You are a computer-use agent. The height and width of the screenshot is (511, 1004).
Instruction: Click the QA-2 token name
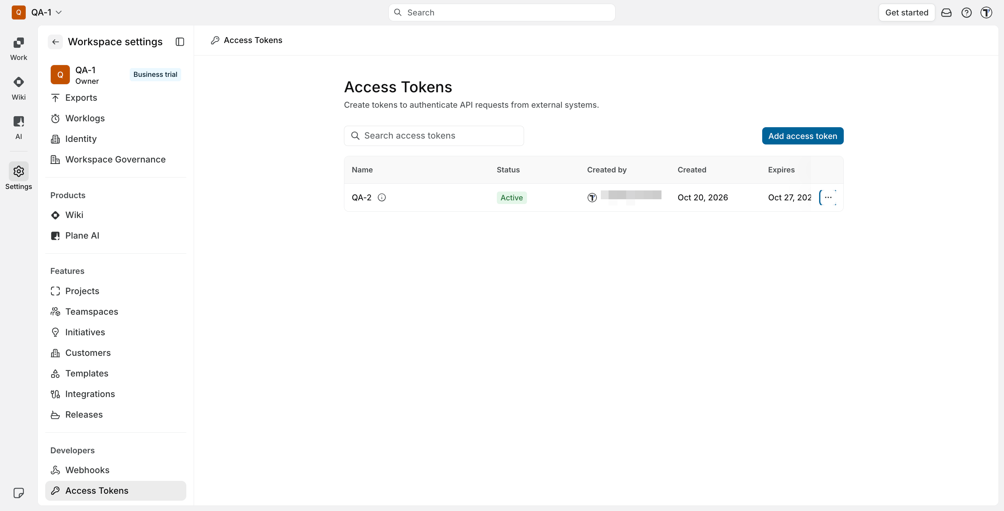[x=361, y=197]
